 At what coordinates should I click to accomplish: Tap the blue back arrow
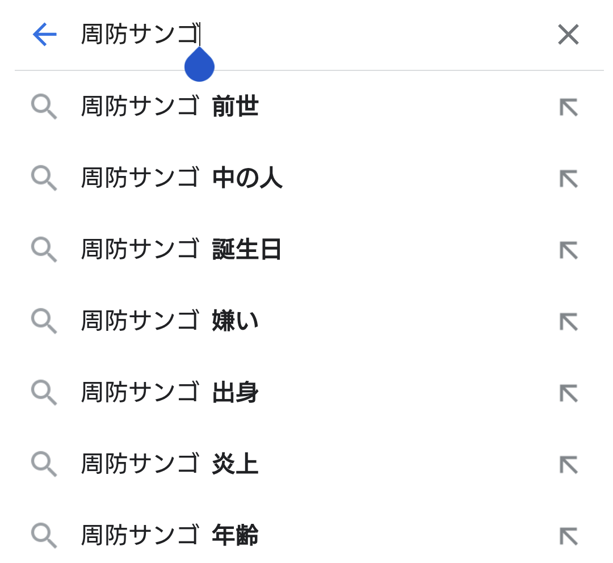[45, 35]
